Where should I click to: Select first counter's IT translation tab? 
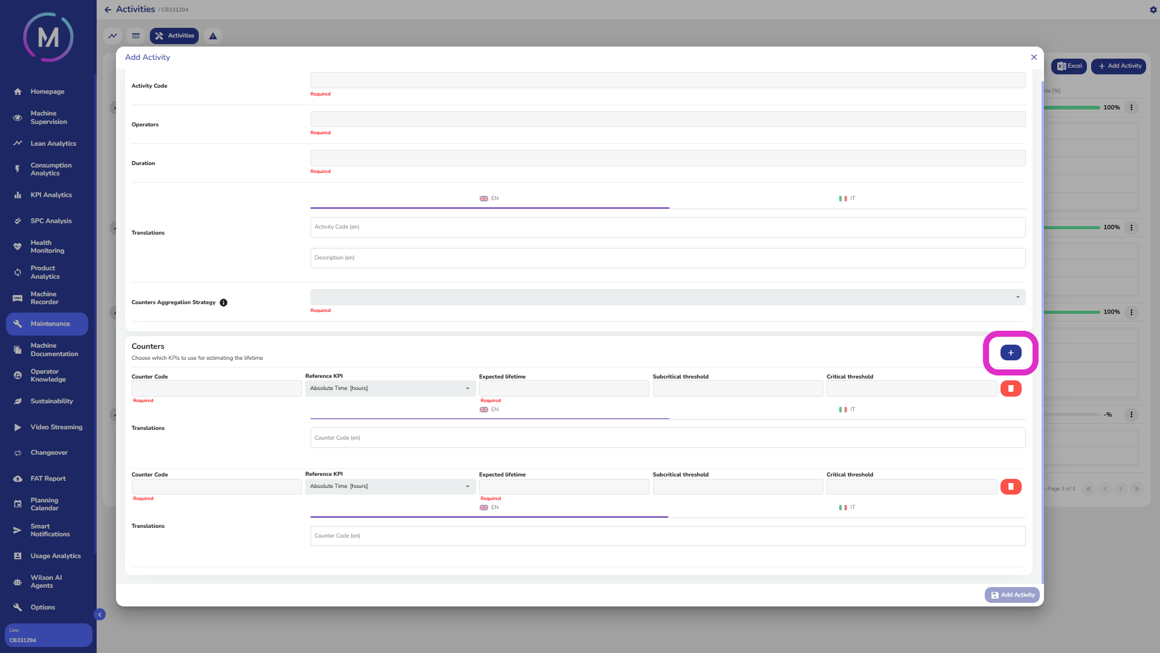pos(846,409)
